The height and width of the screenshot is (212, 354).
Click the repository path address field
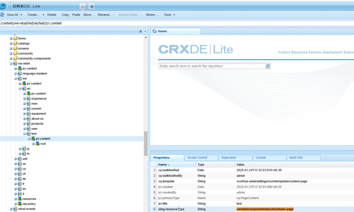pyautogui.click(x=177, y=23)
